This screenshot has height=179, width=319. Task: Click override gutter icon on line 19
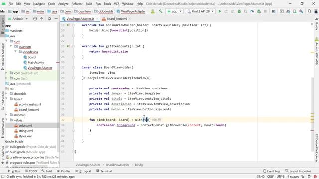[x=68, y=25]
